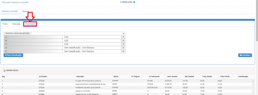Click the value field for class C
258x95 pixels.
(x=92, y=44)
